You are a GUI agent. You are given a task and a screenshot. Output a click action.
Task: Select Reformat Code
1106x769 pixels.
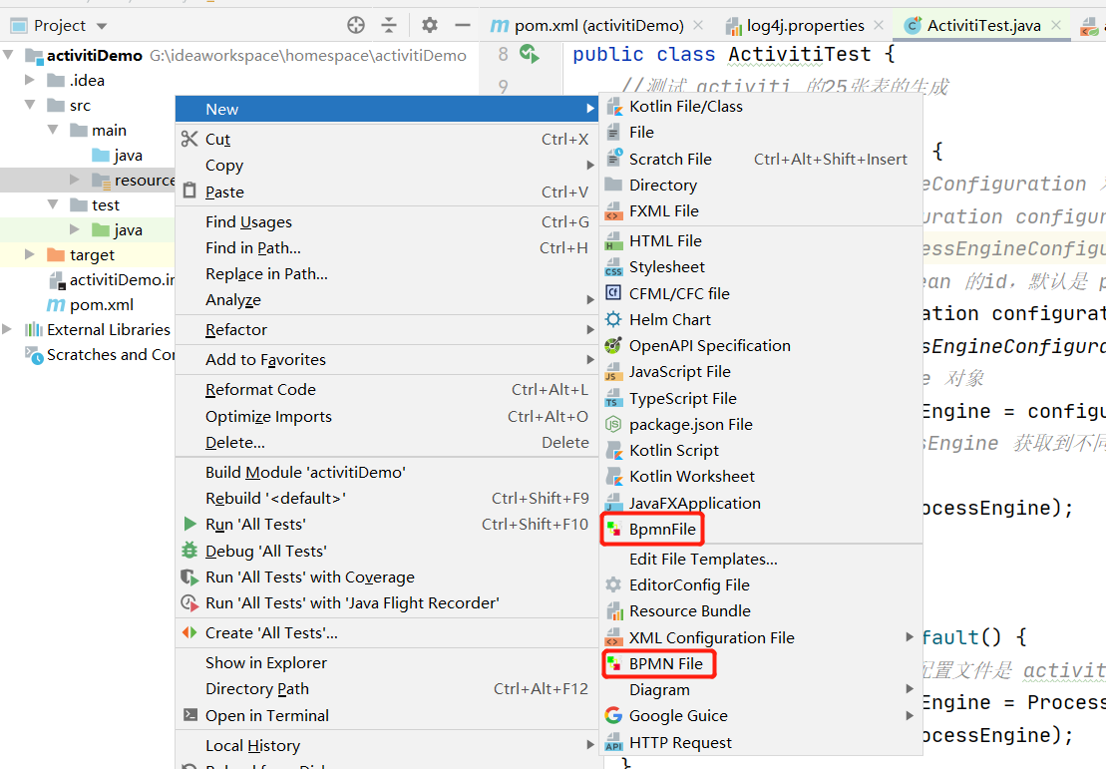[387, 389]
